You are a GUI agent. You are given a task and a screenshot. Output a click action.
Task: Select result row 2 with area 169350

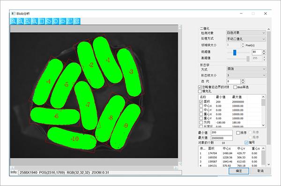[230, 157]
